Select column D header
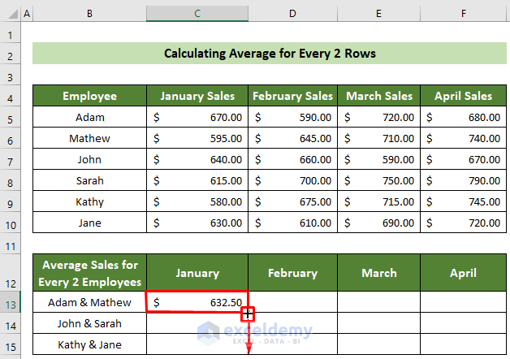This screenshot has width=510, height=359. click(x=292, y=15)
